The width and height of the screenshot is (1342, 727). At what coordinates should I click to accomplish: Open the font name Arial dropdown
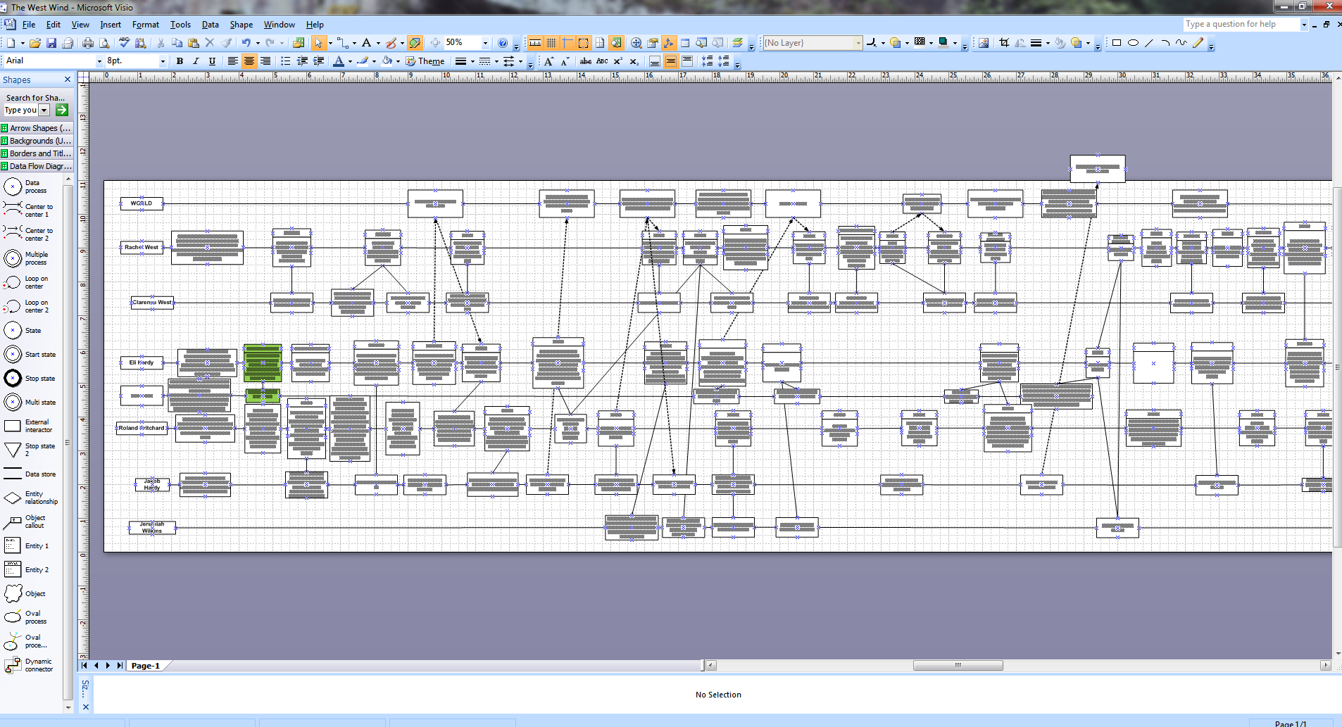[x=99, y=61]
